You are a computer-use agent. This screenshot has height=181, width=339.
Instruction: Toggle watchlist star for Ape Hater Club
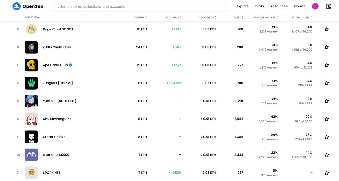[x=327, y=65]
